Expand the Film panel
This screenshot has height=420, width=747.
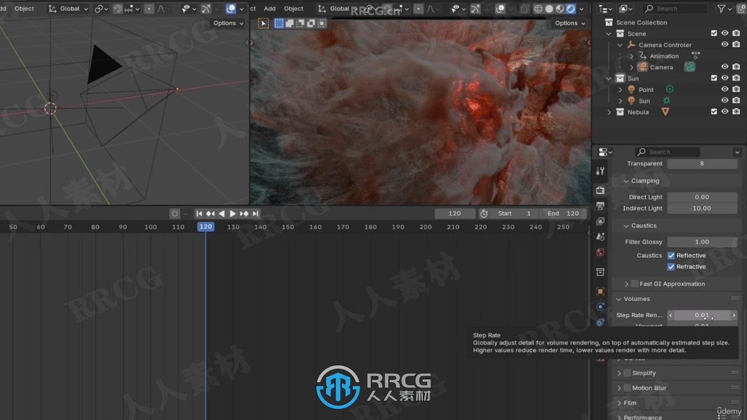[x=619, y=403]
